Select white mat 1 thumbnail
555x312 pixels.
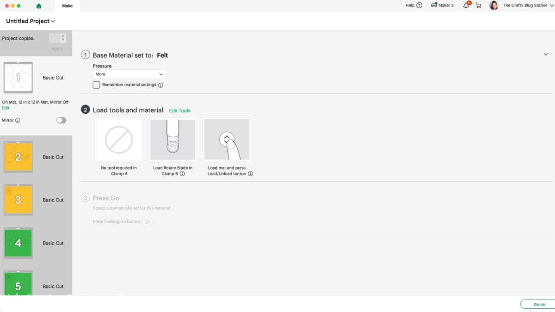(18, 78)
